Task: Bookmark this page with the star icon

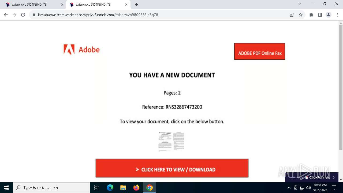Action: point(301,15)
